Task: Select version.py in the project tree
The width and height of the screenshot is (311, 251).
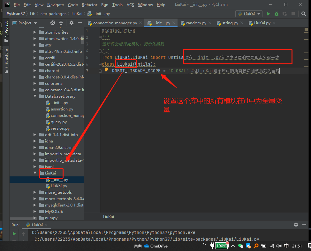Action: (60, 128)
